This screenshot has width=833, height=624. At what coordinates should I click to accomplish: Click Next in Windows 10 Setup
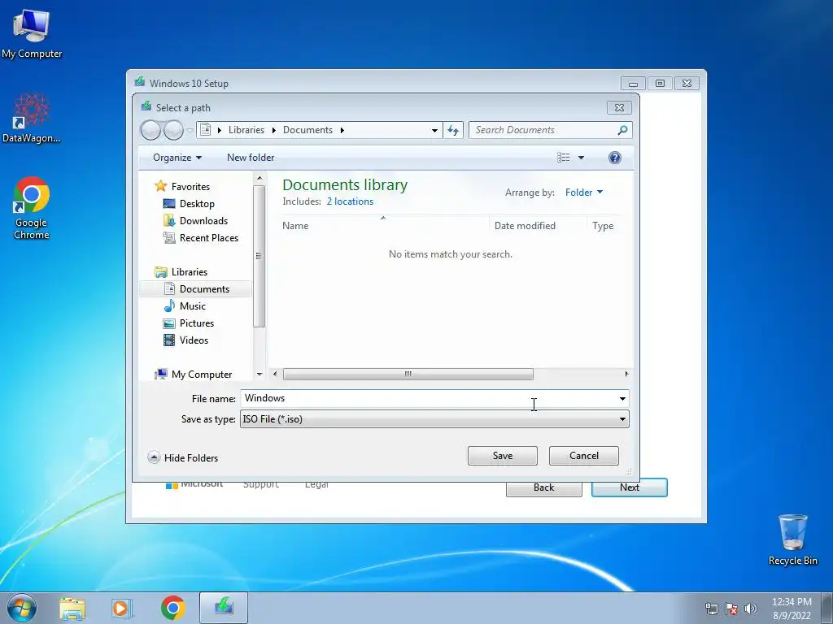[x=630, y=487]
